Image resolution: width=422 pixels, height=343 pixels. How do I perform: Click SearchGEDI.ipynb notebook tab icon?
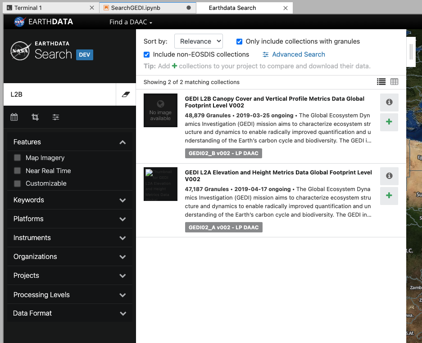(x=106, y=8)
